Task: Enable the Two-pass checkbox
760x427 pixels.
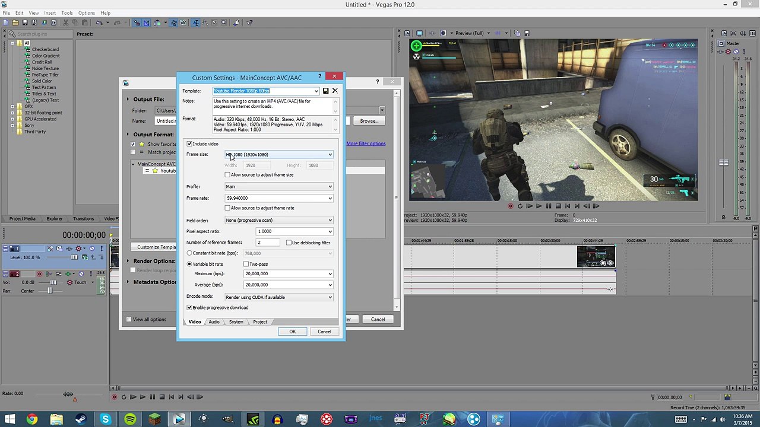Action: click(x=246, y=264)
